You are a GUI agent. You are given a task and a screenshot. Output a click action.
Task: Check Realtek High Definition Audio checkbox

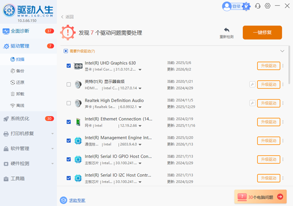pyautogui.click(x=68, y=103)
